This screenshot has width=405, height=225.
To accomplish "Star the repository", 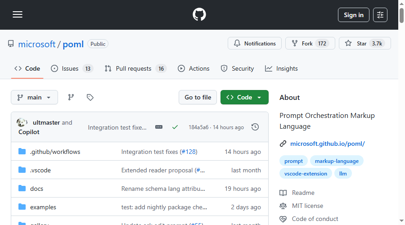I will [364, 43].
